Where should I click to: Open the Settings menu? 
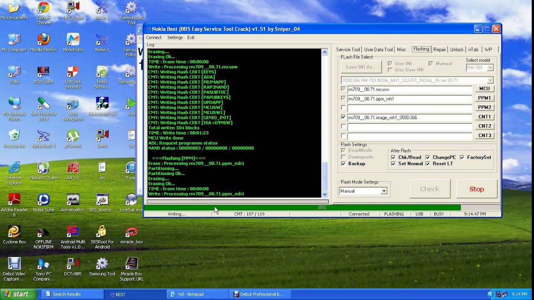coord(175,37)
